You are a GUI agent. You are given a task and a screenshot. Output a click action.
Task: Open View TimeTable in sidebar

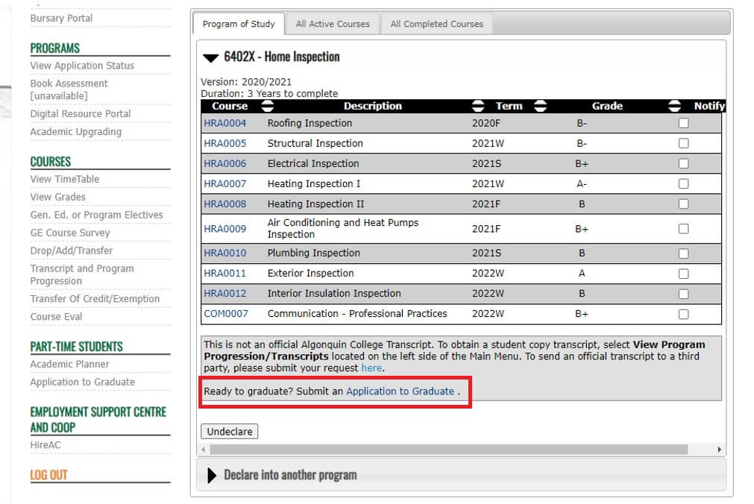(x=64, y=179)
